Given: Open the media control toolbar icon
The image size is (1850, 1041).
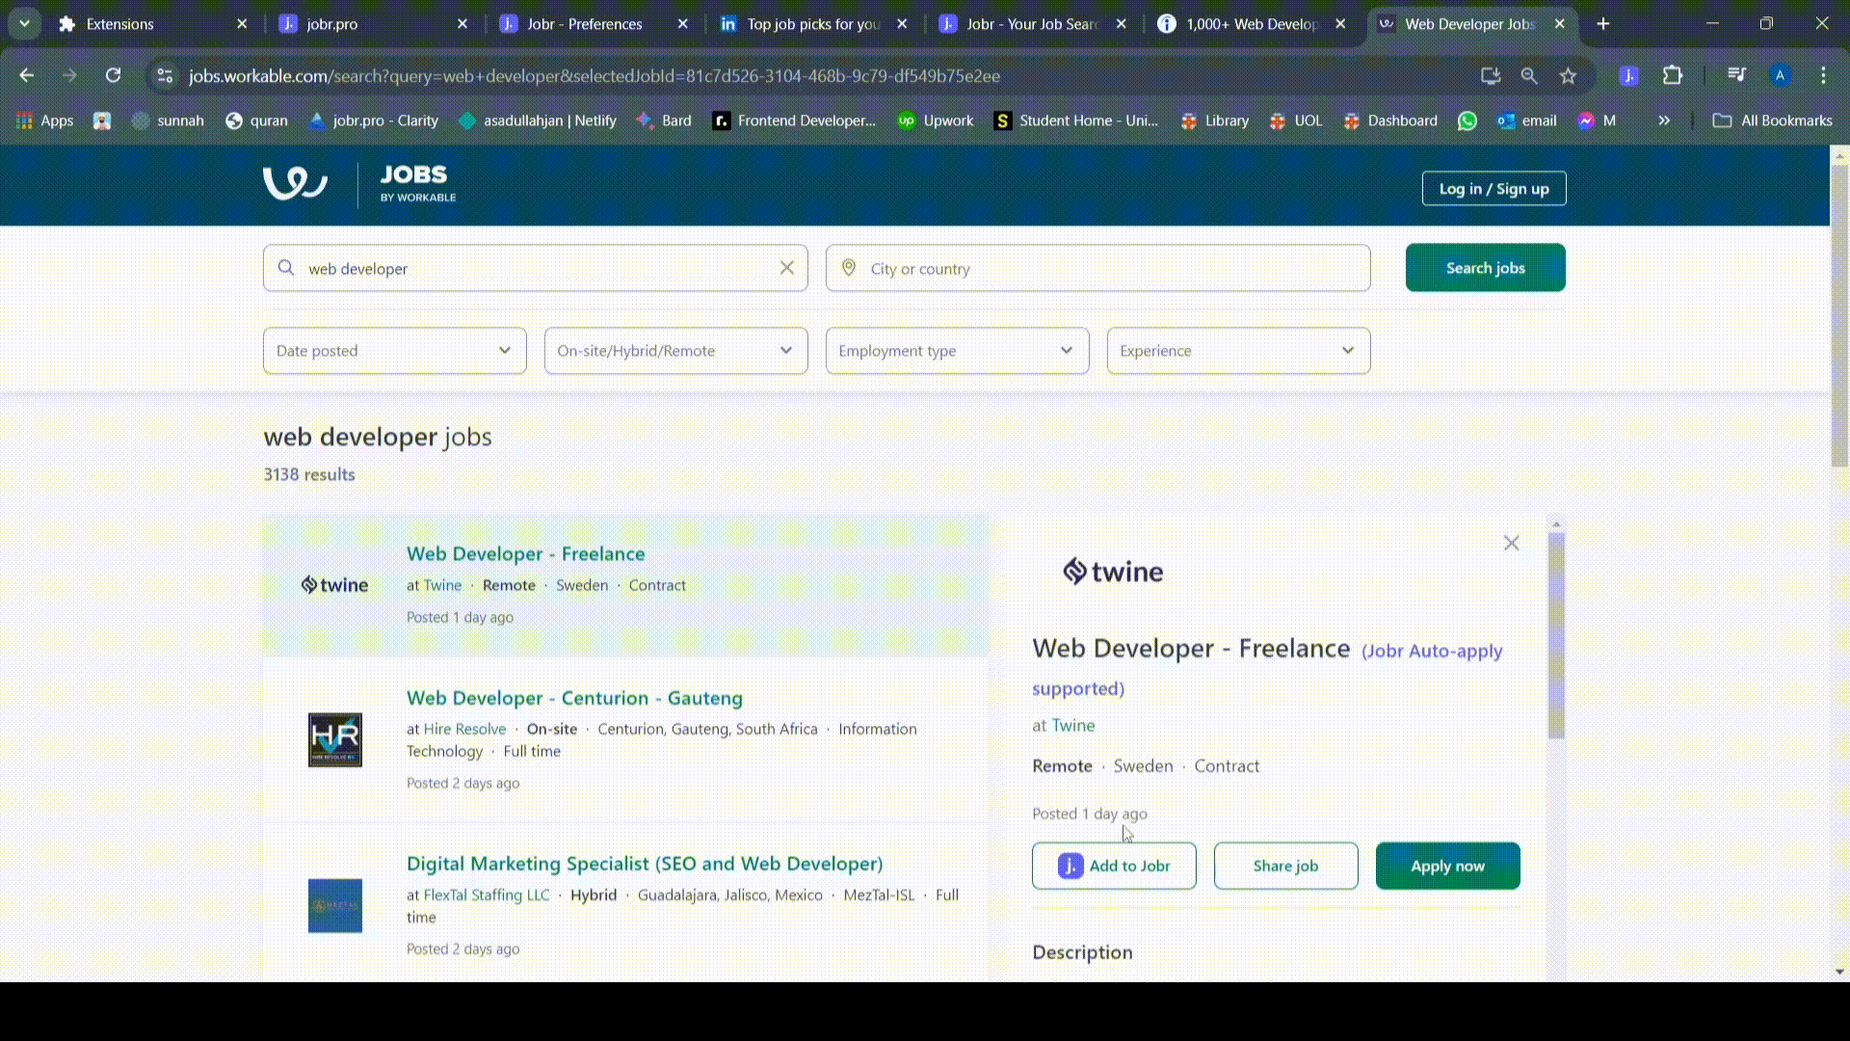Looking at the screenshot, I should click(1736, 75).
